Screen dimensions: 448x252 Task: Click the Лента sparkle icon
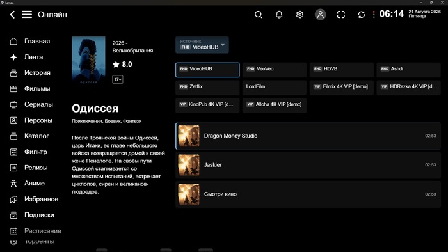click(13, 57)
